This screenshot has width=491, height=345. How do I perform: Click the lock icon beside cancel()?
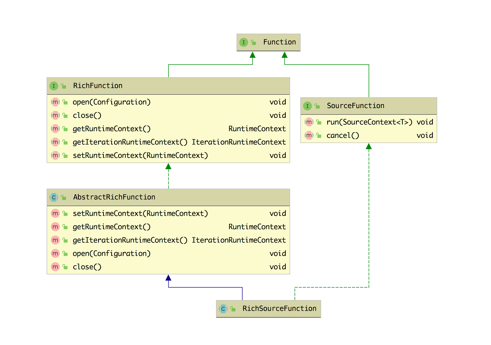(319, 136)
